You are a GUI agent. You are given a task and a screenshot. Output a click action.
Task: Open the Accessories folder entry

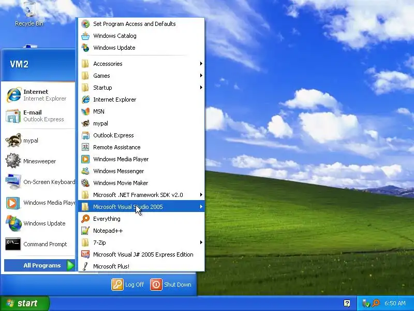pyautogui.click(x=141, y=64)
